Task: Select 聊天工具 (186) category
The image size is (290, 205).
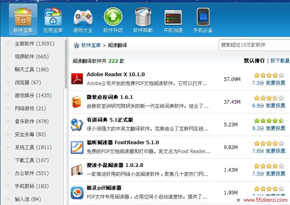Action: tap(32, 69)
